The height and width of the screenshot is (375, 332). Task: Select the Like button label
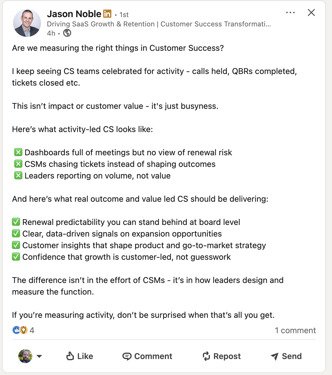tap(85, 356)
